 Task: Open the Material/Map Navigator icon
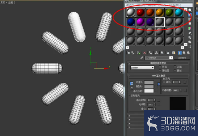pos(190,47)
